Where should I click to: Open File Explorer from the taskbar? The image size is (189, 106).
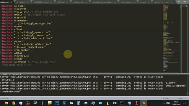coord(6,103)
